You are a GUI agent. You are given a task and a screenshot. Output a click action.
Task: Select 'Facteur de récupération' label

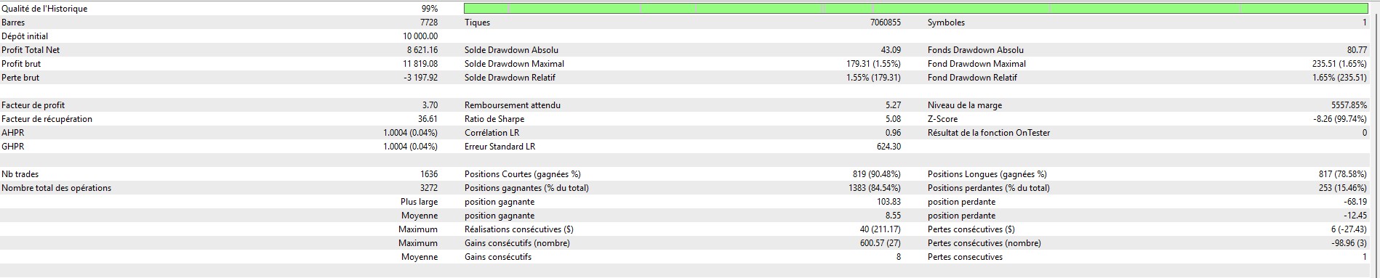pos(47,119)
